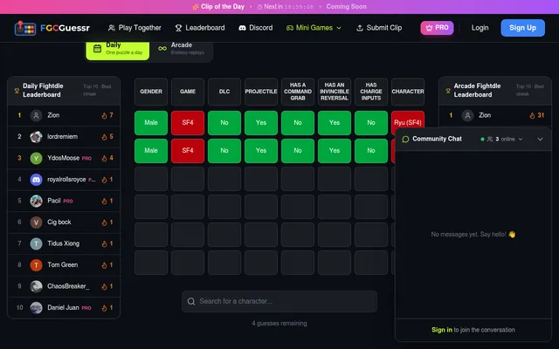Click PRO badge next to Daniel Juan
Screen dimensions: 559x349
[86, 308]
